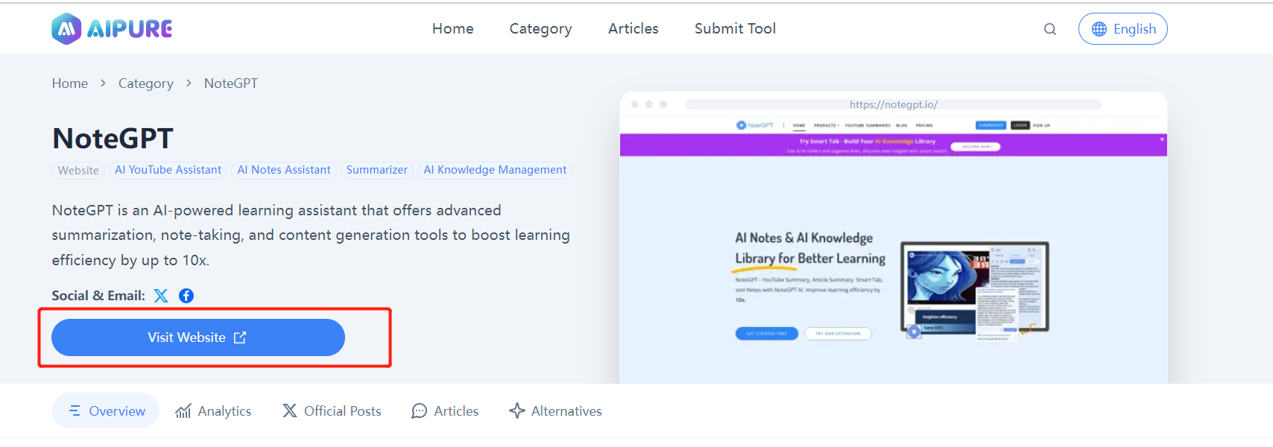Switch to the Overview tab

point(105,410)
